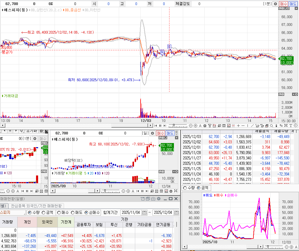The height and width of the screenshot is (251, 299).
Task: Click 기관계 column header
Action: (x=66, y=222)
